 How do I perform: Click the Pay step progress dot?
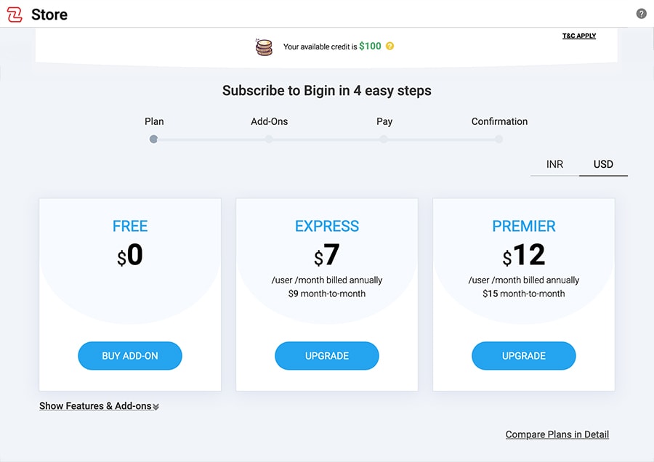384,139
